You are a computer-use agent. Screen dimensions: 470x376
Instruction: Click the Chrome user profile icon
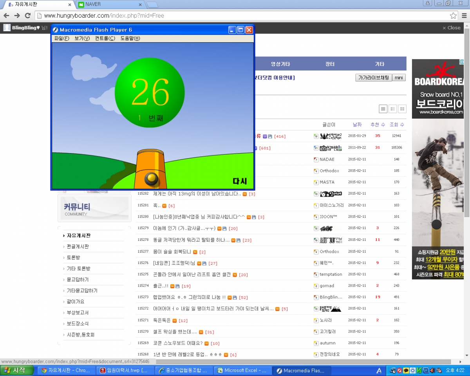428,3
